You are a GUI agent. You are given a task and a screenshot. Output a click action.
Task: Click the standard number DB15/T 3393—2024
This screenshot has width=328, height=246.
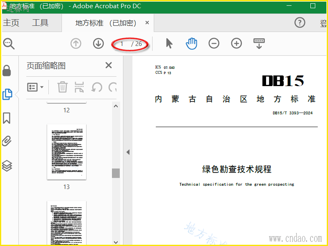(x=293, y=113)
